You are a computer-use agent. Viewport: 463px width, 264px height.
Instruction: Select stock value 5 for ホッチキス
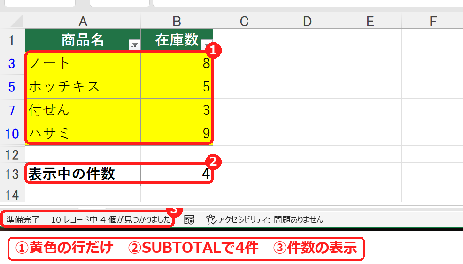(x=177, y=87)
